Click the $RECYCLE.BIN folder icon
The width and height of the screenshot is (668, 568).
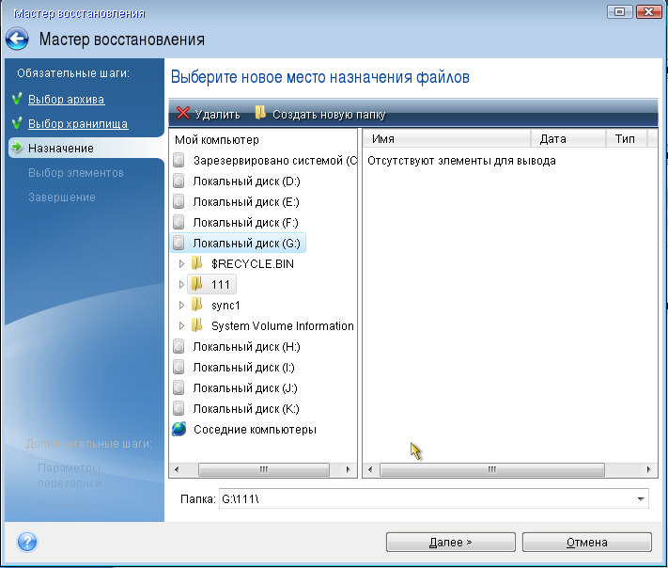point(196,263)
